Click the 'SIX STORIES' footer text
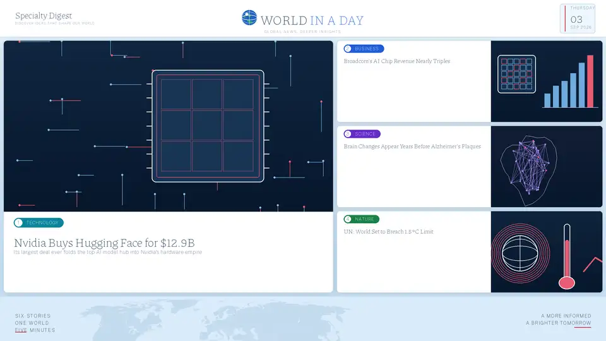This screenshot has height=341, width=606. pos(33,316)
